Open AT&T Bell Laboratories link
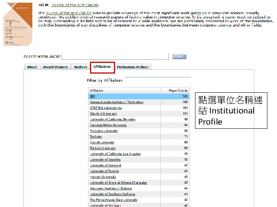The image size is (277, 207). point(106,108)
